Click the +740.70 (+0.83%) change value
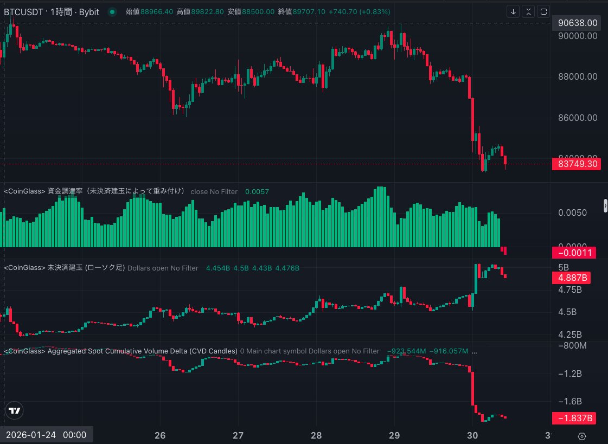Viewport: 608px width, 444px height. click(x=360, y=11)
